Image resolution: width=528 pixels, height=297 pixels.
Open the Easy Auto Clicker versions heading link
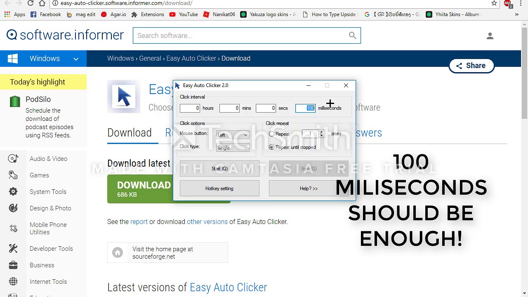tap(228, 287)
